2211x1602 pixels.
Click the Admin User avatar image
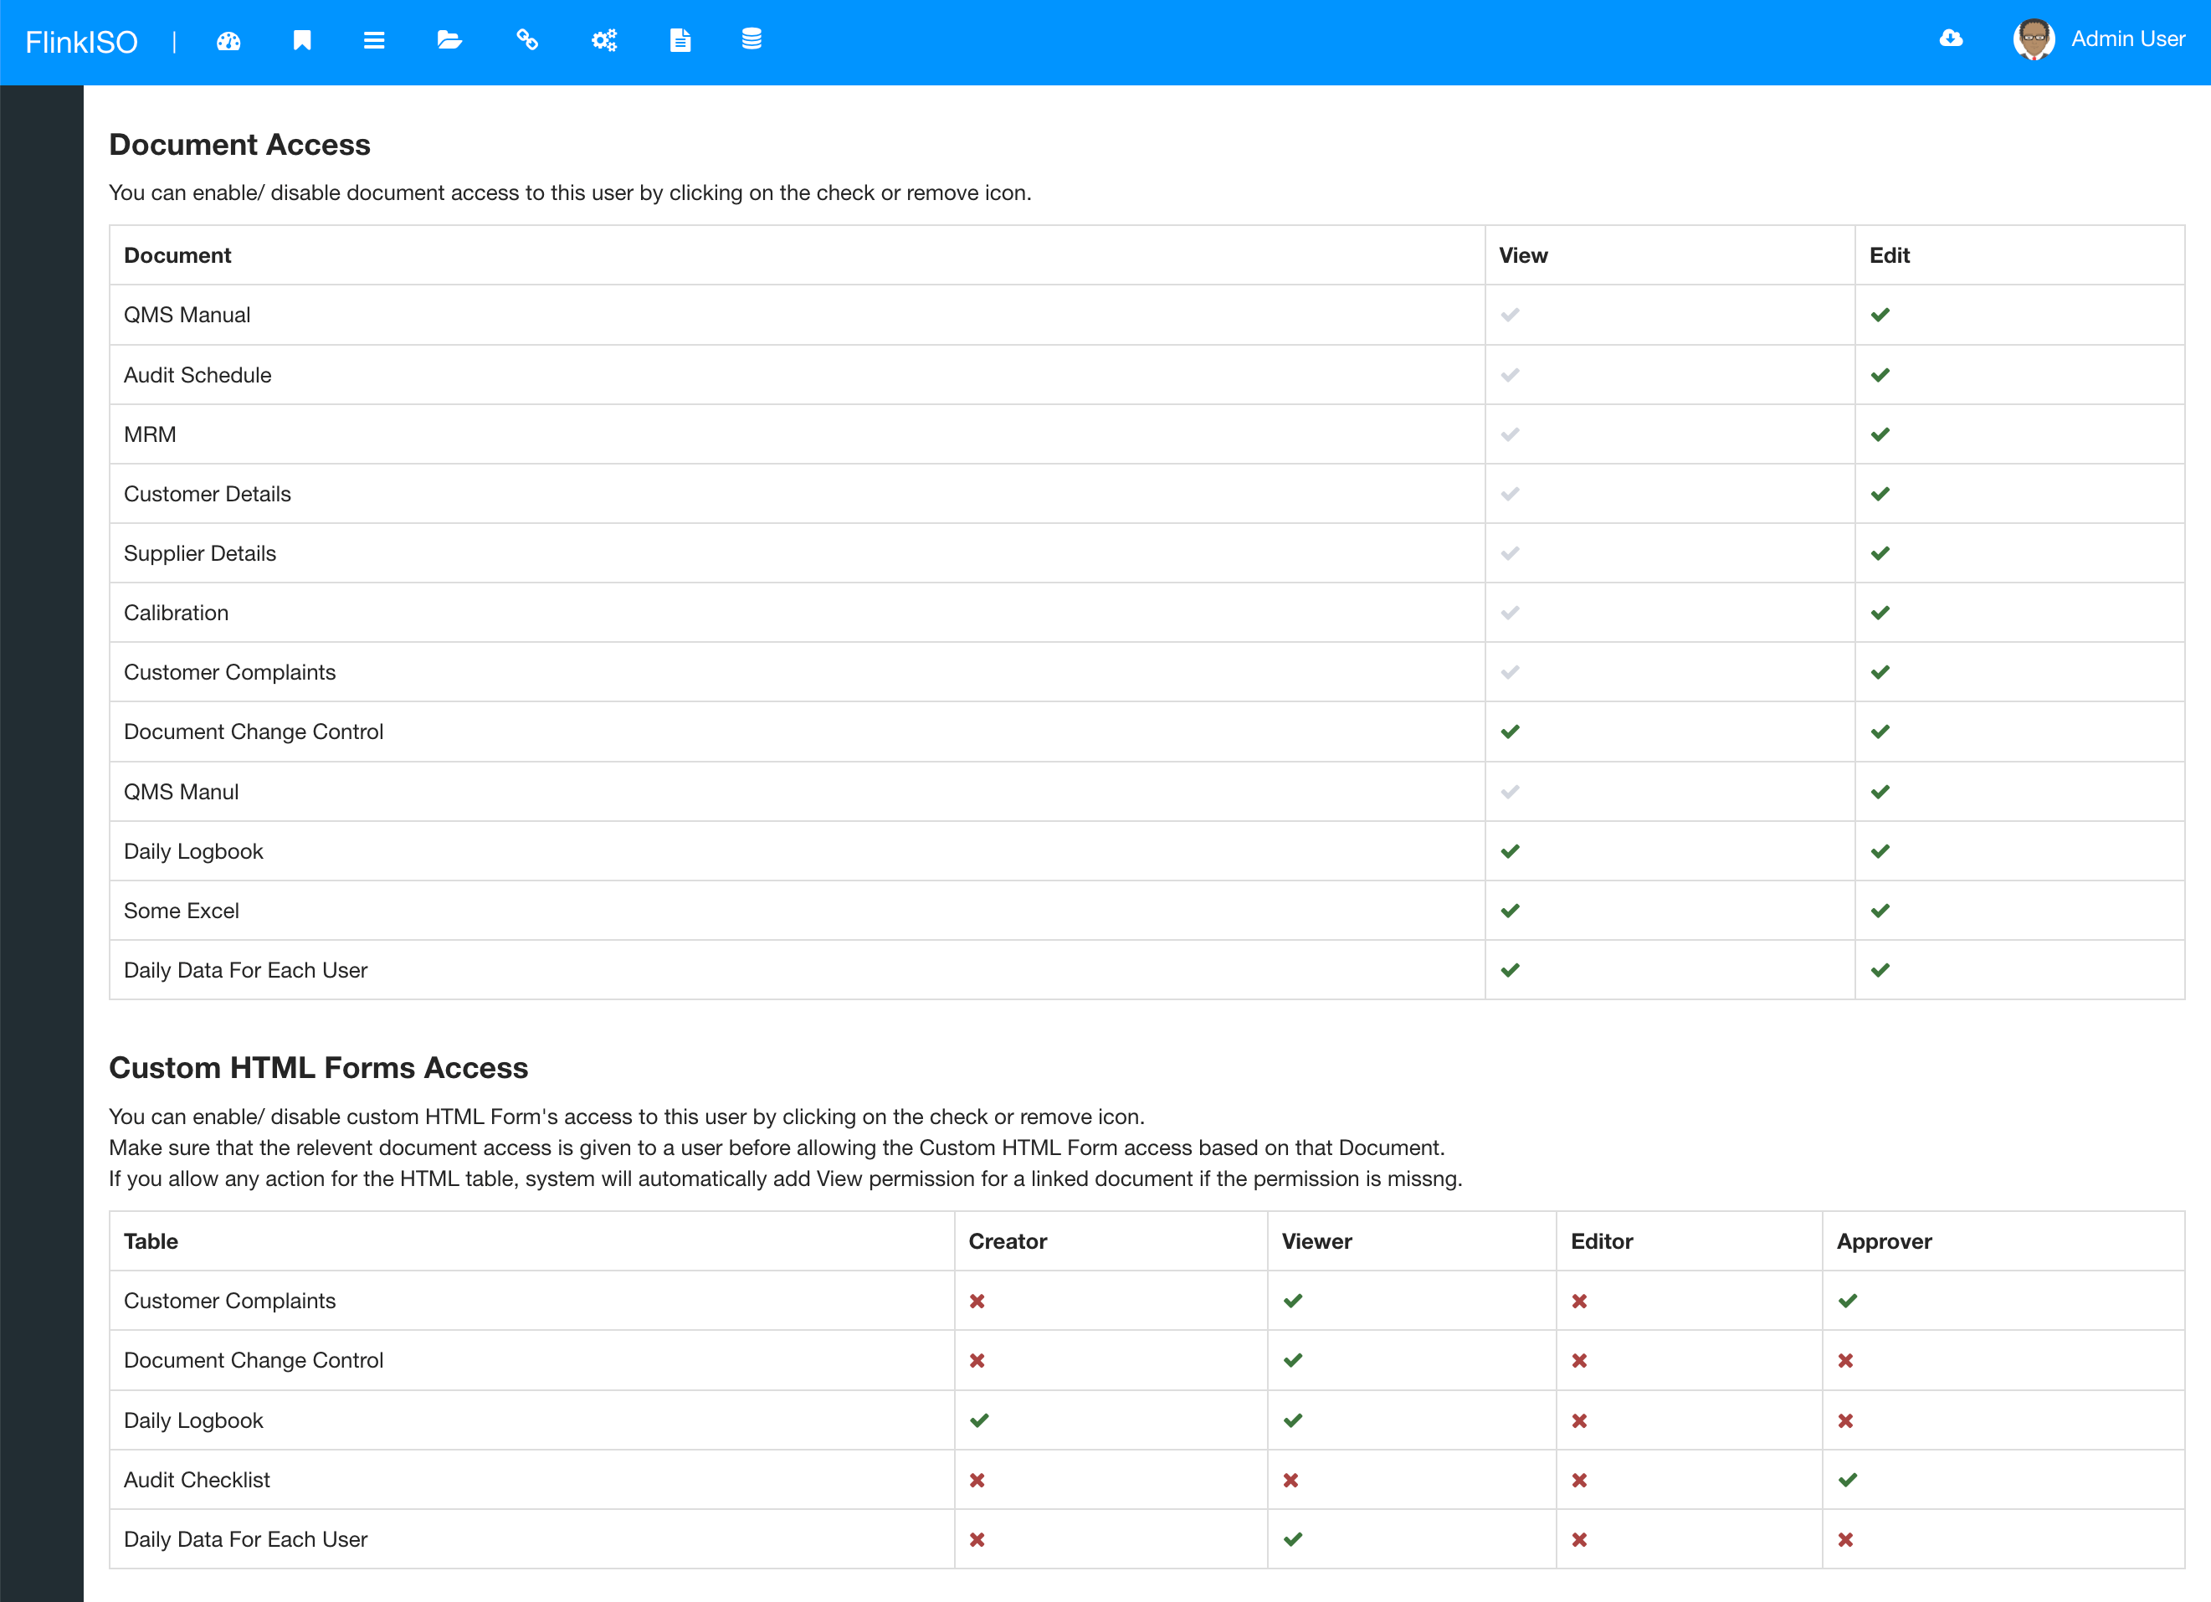click(2034, 39)
